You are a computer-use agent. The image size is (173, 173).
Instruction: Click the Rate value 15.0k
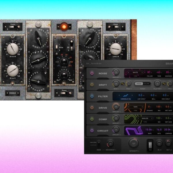(148, 129)
